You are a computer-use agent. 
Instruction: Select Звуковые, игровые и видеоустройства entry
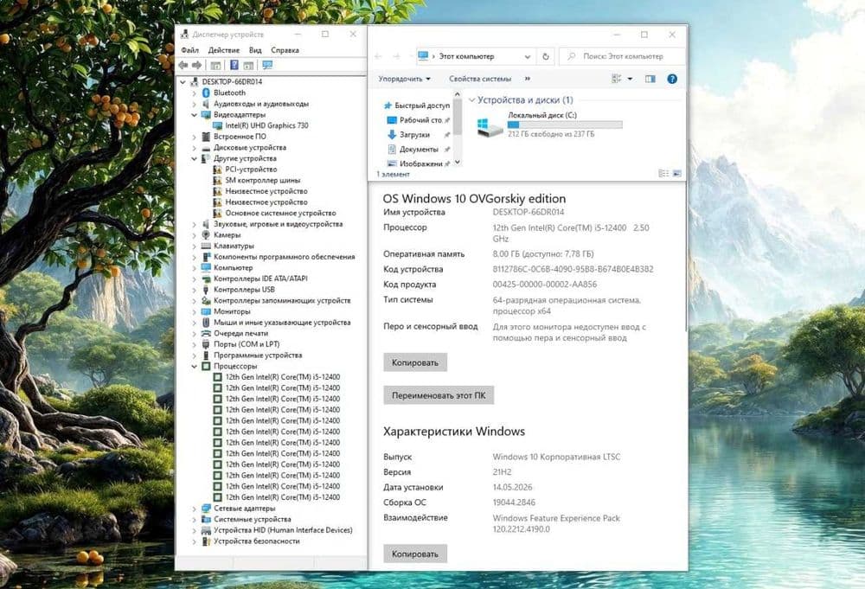[x=278, y=224]
